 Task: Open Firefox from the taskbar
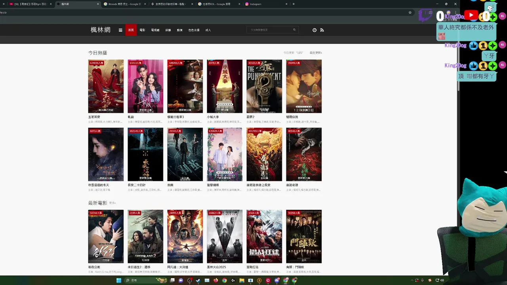coord(215,280)
